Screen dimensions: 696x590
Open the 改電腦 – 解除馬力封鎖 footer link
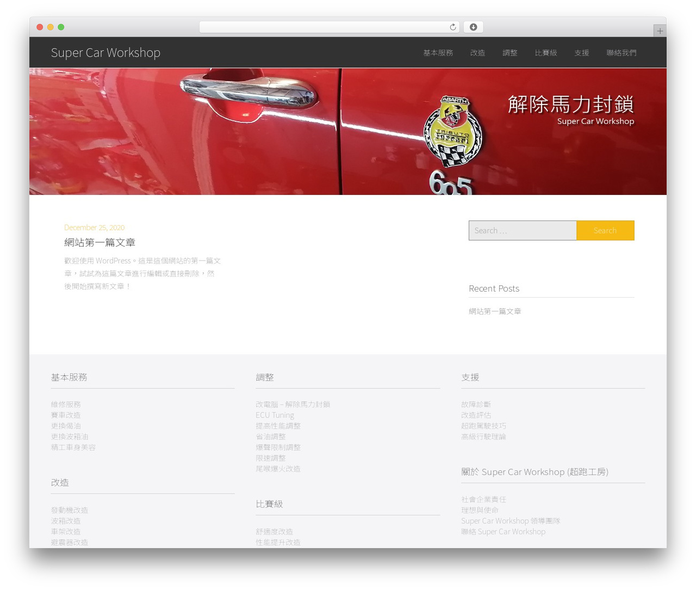293,404
